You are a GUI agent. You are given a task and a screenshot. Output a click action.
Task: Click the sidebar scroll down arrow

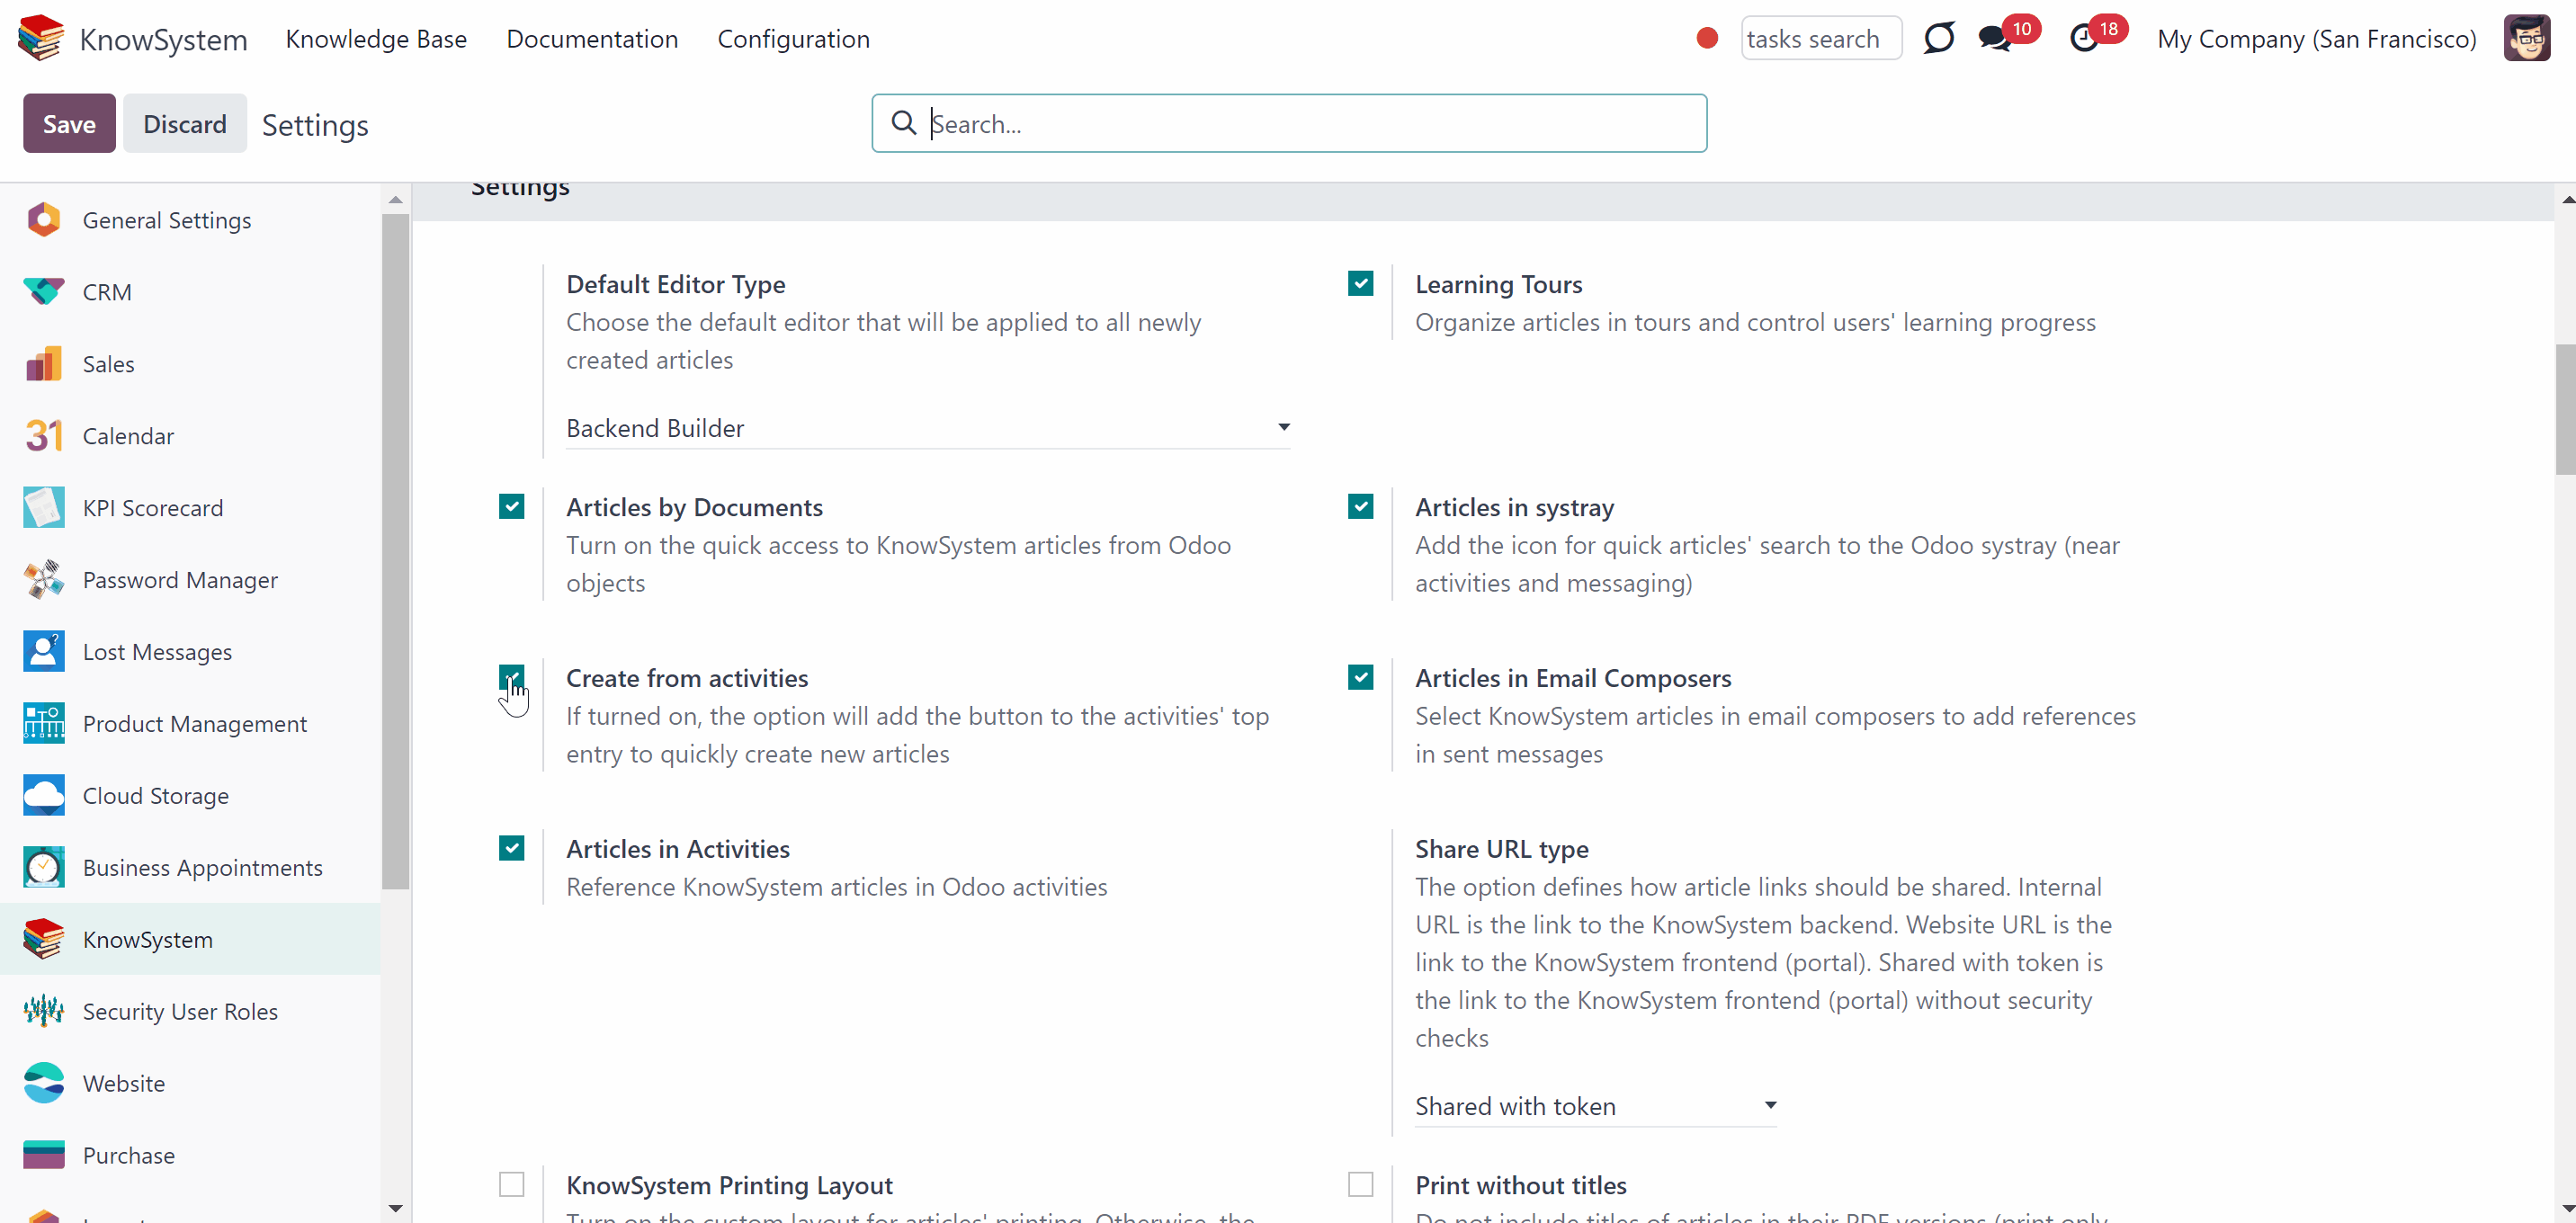[x=396, y=1208]
